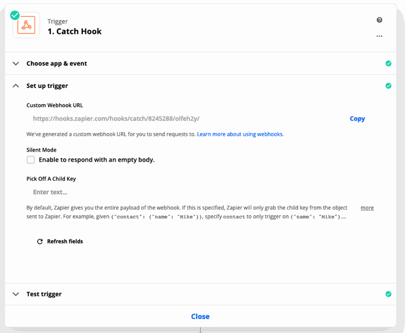406x333 pixels.
Task: Expand the Choose app & event chevron
Action: [x=16, y=64]
